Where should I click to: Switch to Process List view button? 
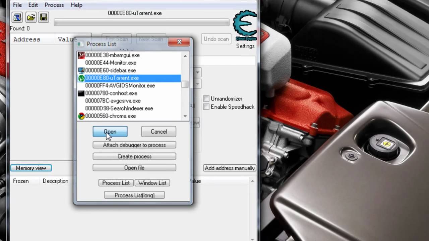(116, 183)
